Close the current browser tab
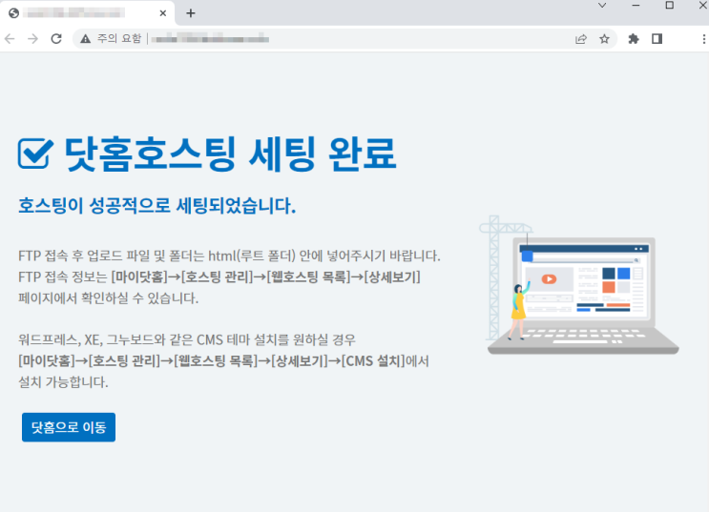Viewport: 709px width, 512px height. point(163,13)
